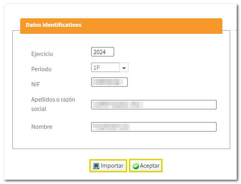Open the Periodo combo box showing 1P
The height and width of the screenshot is (184, 241).
pyautogui.click(x=105, y=68)
